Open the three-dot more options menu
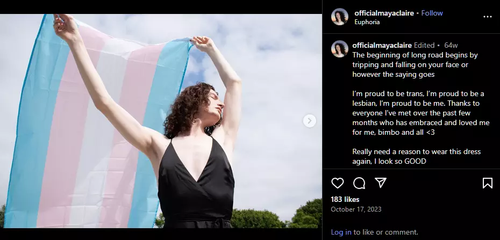This screenshot has width=500, height=240. (x=488, y=17)
